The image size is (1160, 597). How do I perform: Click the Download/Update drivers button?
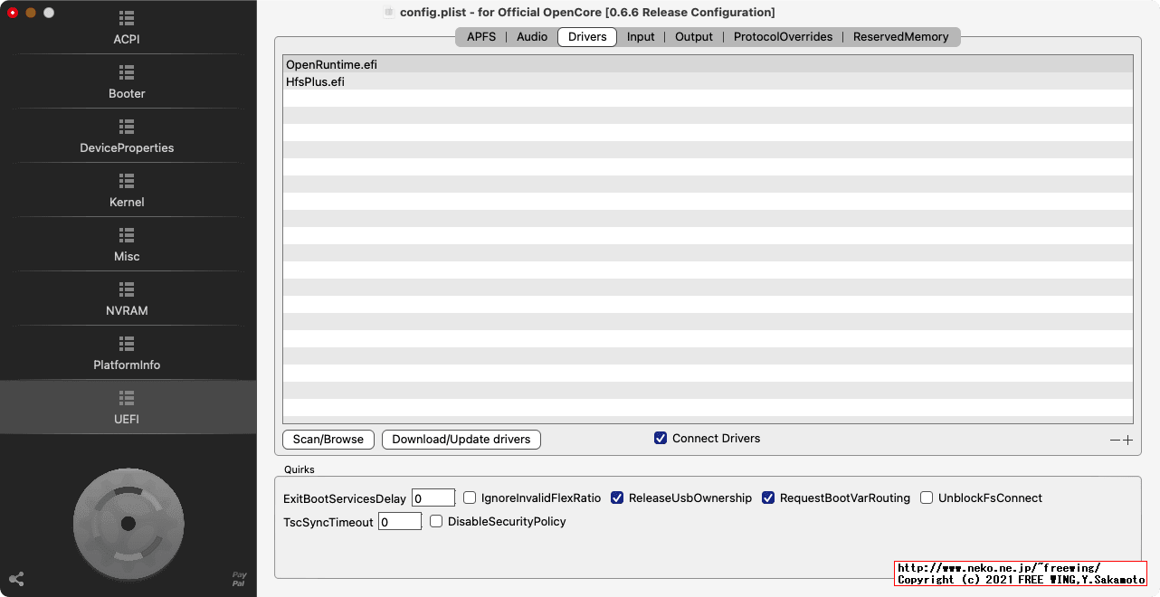461,439
